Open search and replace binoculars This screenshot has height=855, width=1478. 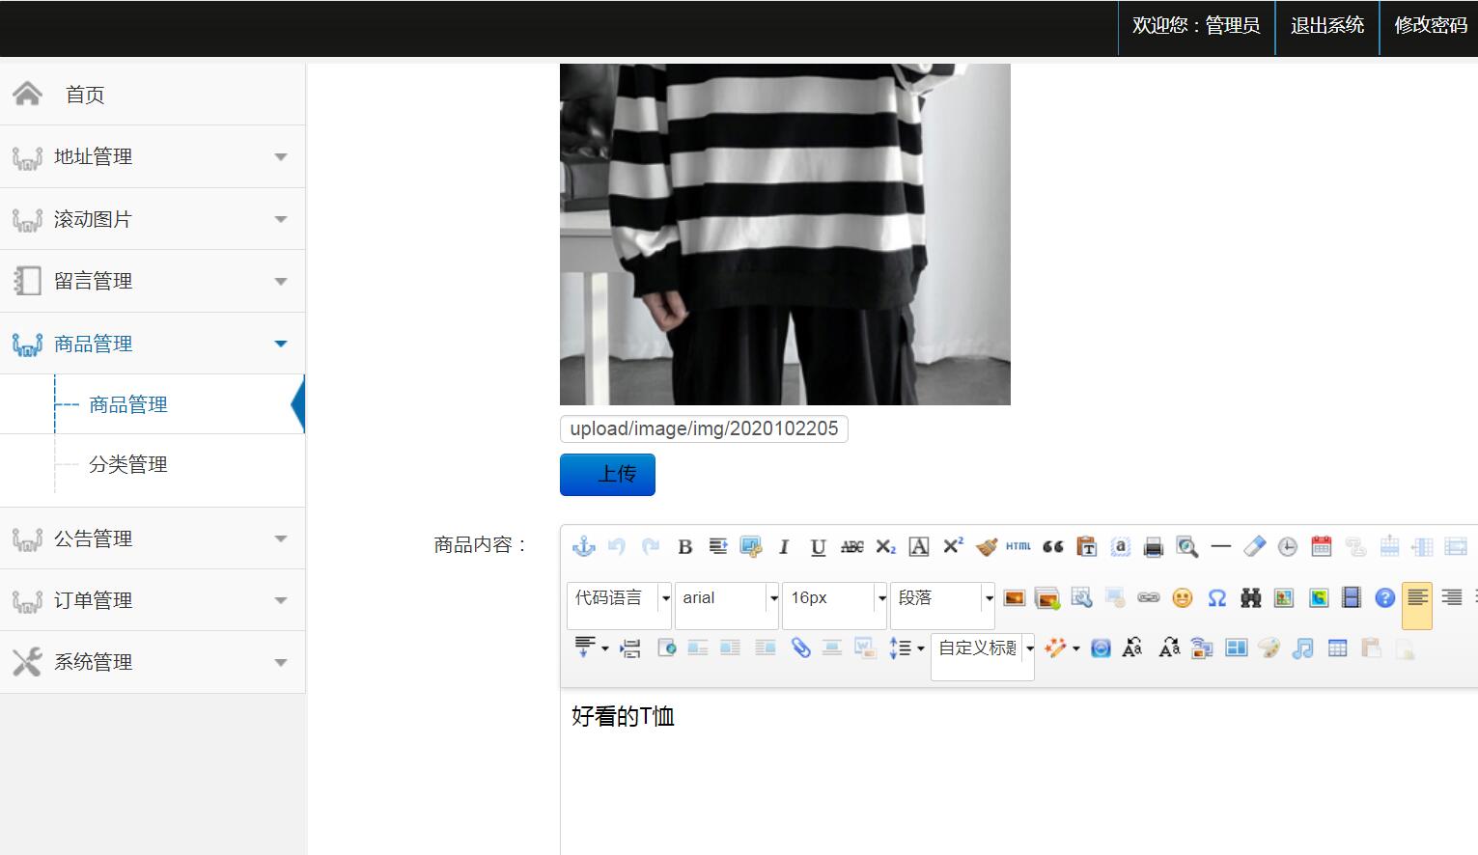1251,598
